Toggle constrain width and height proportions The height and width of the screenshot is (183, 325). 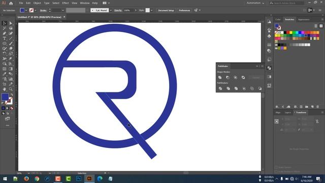[317, 121]
